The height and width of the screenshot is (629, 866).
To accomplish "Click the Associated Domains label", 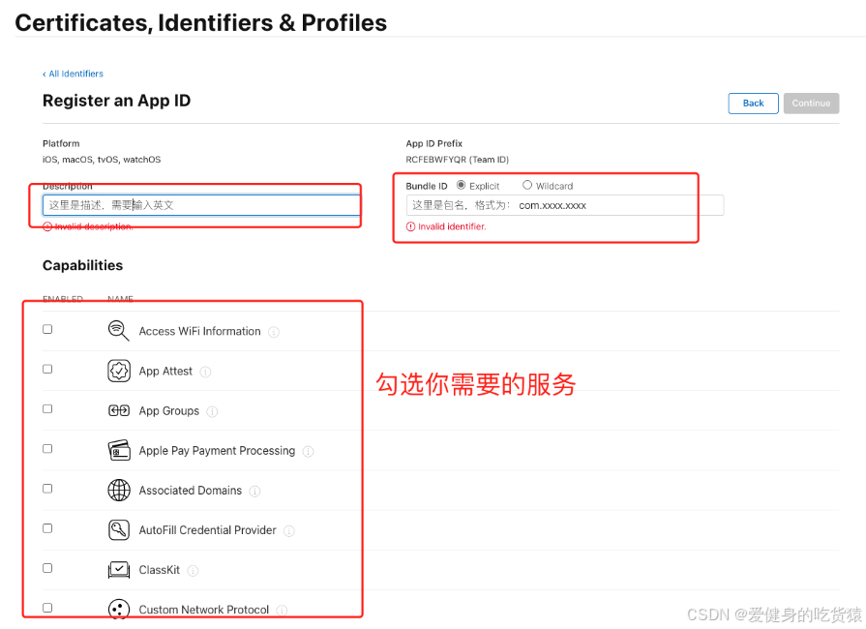I will click(x=190, y=491).
